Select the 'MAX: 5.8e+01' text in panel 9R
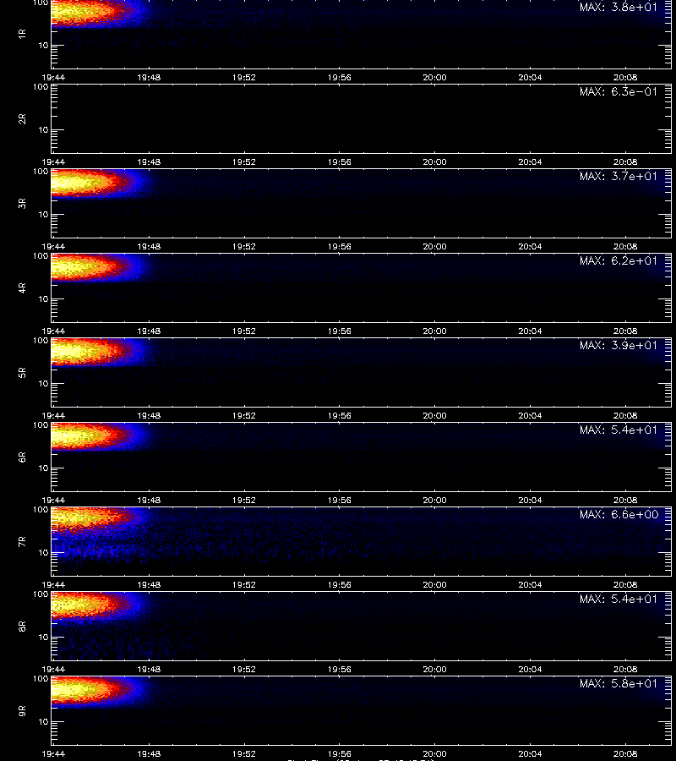The height and width of the screenshot is (761, 676). [x=619, y=683]
